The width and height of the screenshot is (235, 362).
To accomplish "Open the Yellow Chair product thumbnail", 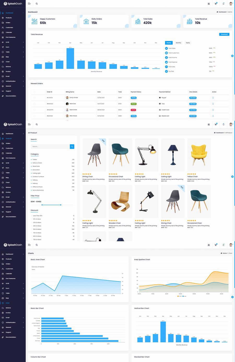I will [x=199, y=155].
